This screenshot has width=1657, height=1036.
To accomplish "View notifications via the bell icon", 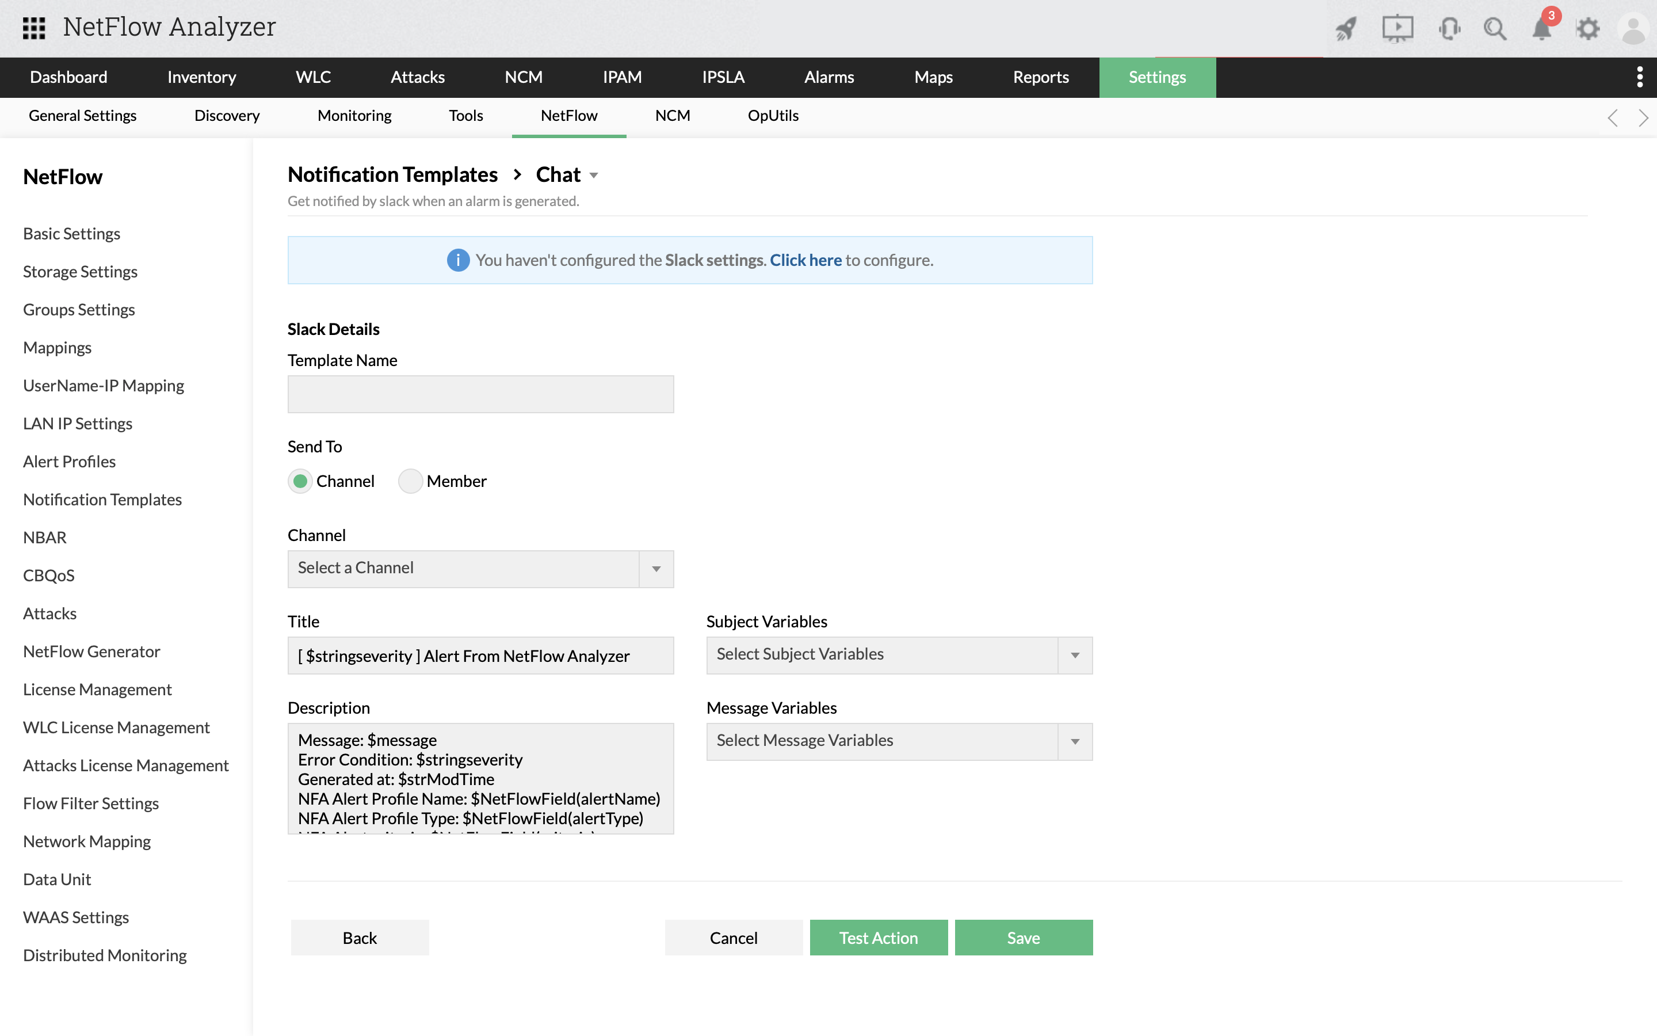I will click(1541, 29).
